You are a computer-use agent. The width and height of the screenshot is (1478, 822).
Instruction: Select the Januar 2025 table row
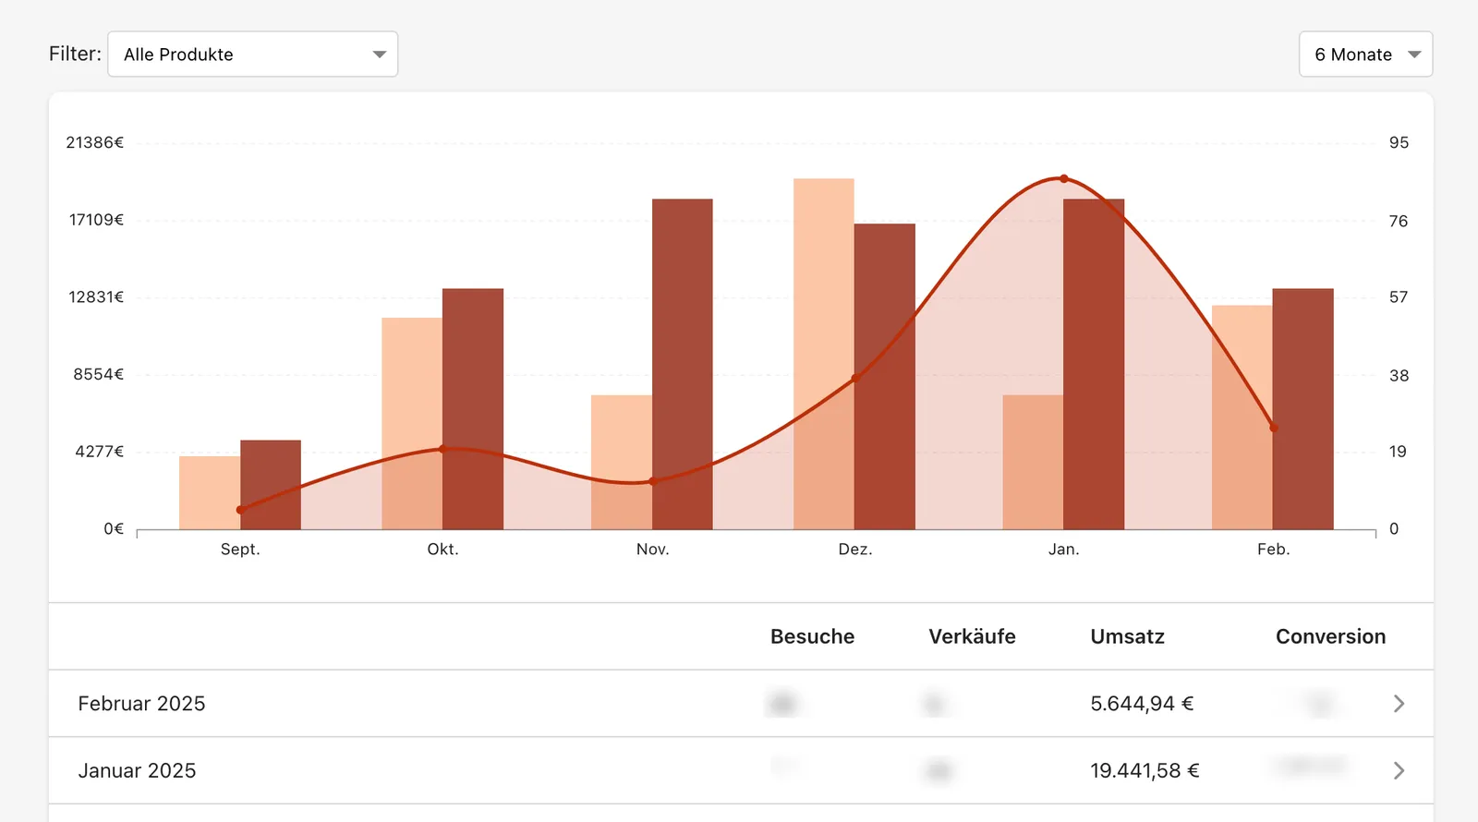click(741, 770)
